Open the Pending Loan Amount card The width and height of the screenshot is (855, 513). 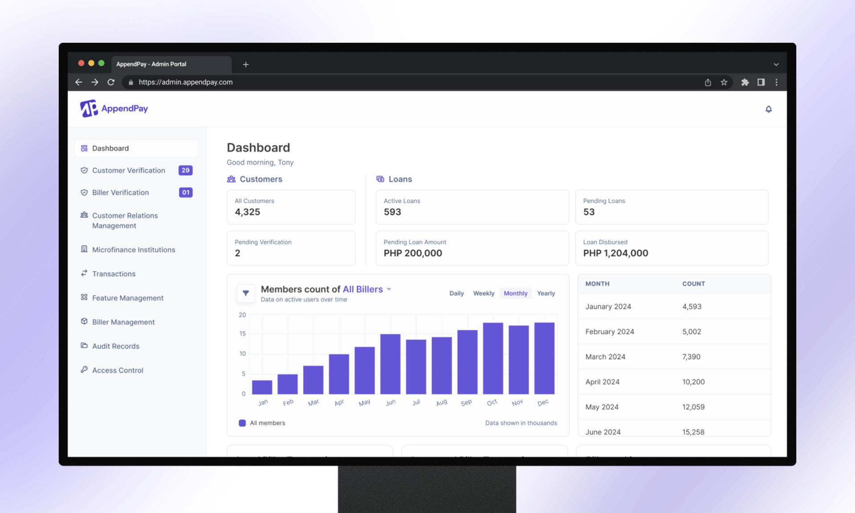point(472,248)
